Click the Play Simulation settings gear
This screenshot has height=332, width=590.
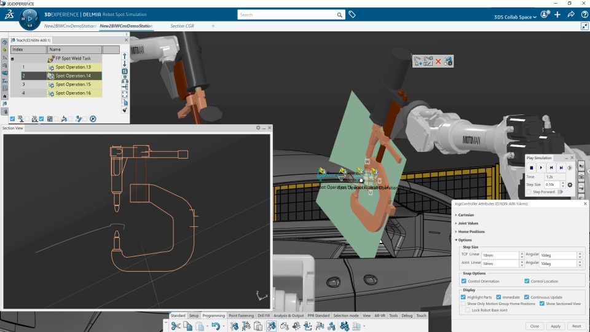point(570,185)
